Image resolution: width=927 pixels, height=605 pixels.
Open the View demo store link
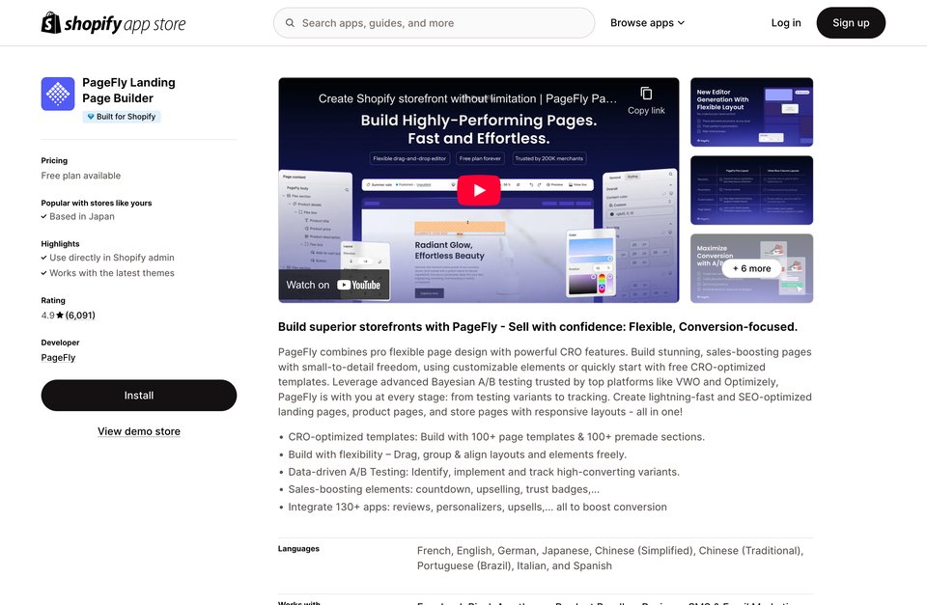tap(139, 431)
